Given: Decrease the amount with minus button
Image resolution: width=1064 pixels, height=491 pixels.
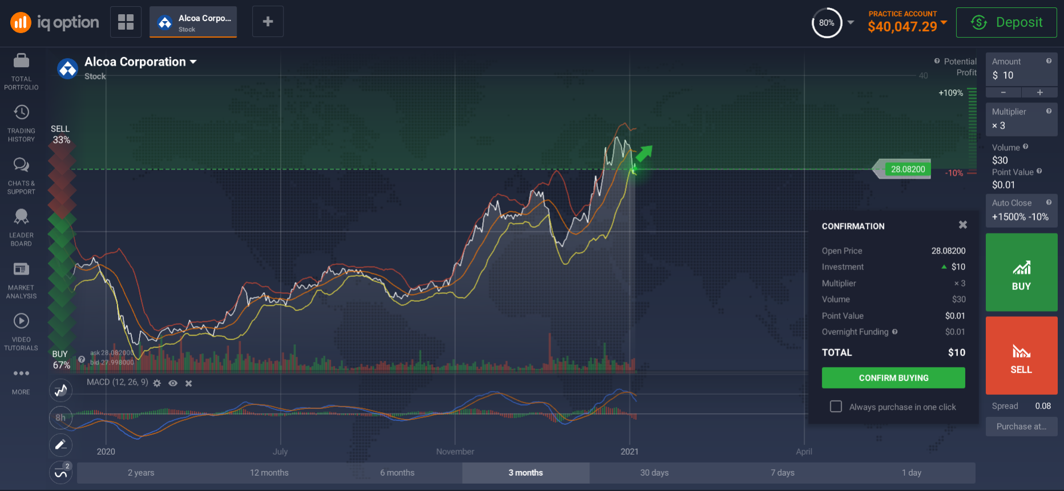Looking at the screenshot, I should (1004, 92).
